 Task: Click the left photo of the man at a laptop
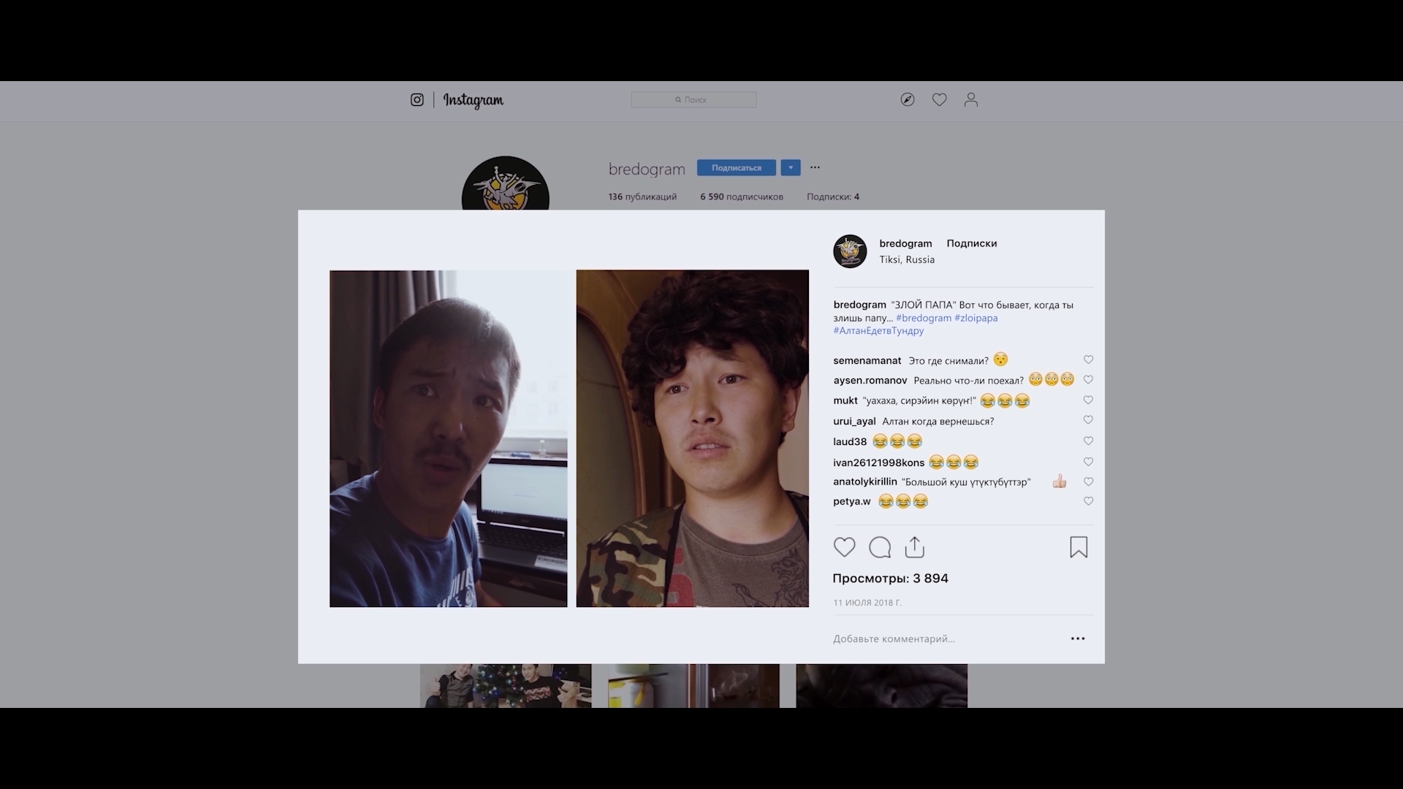click(x=448, y=438)
